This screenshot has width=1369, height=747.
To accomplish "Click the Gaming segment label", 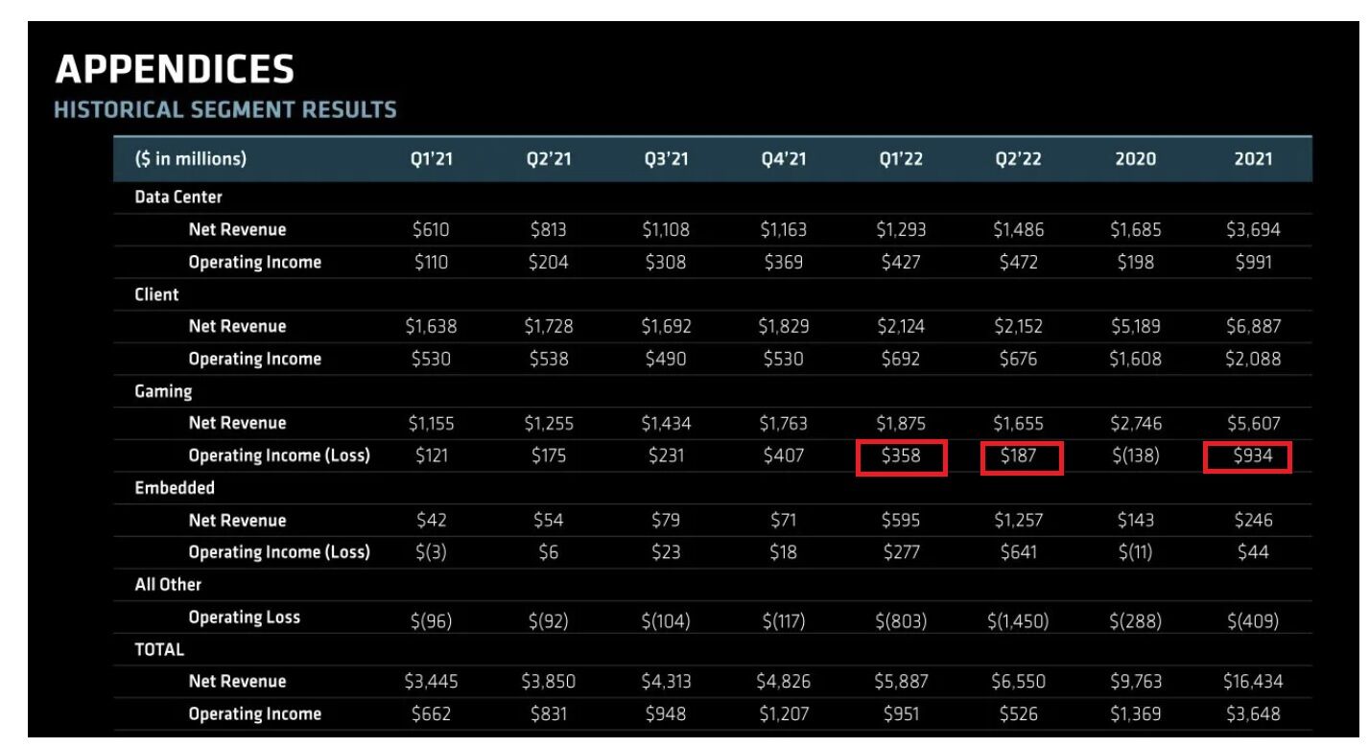I will (x=163, y=391).
